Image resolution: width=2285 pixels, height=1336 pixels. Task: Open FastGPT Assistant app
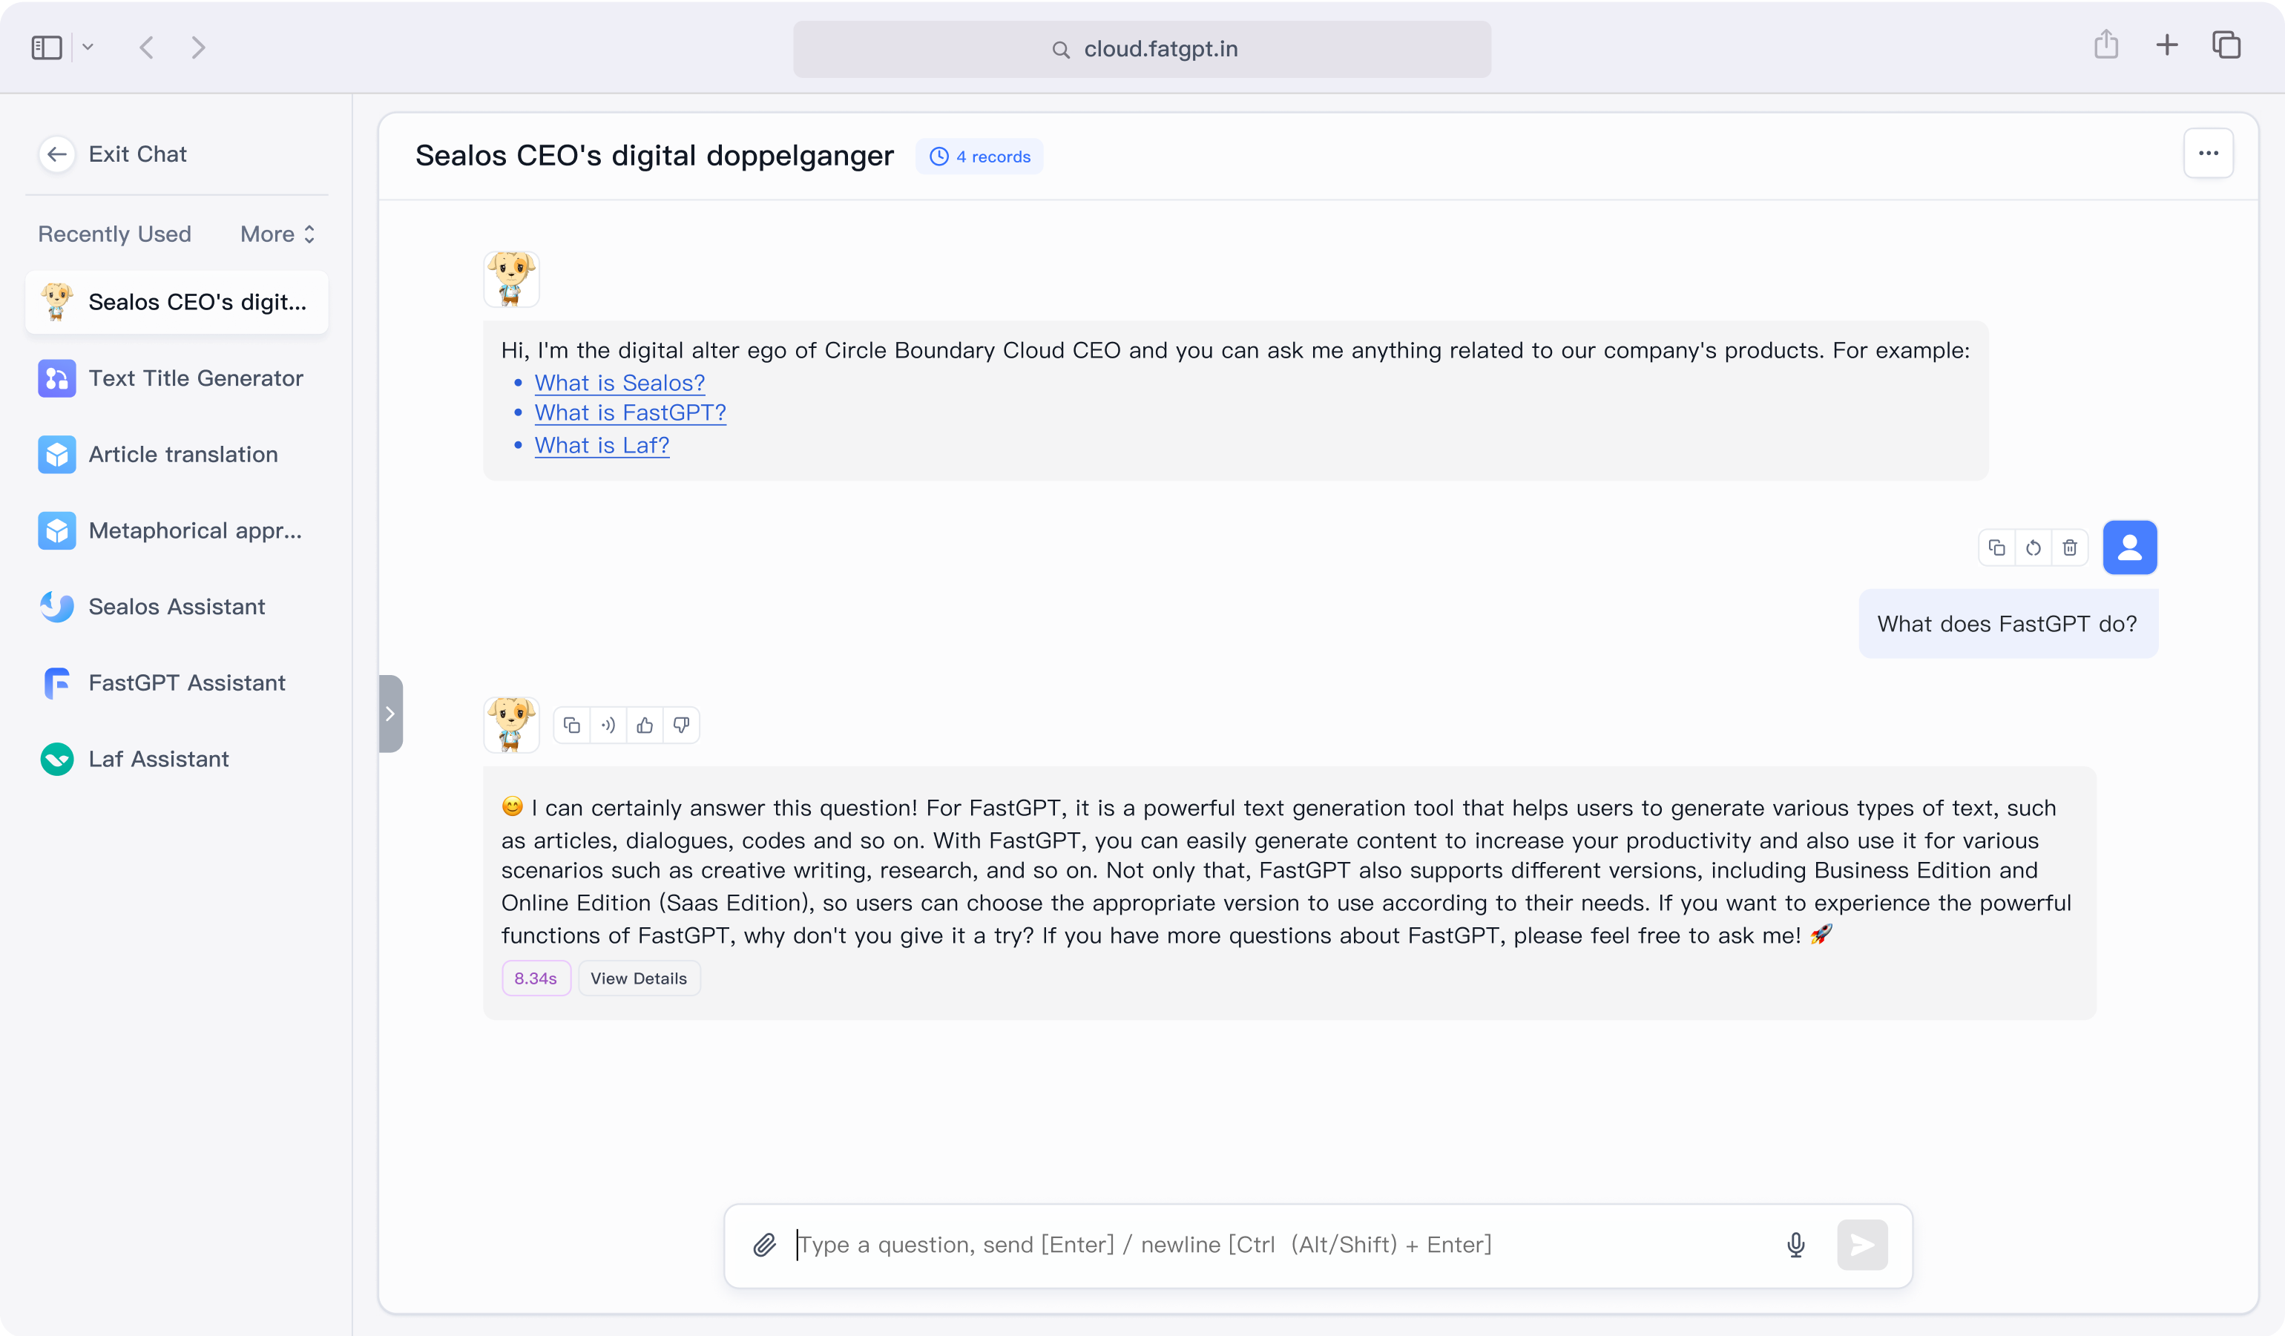coord(177,682)
